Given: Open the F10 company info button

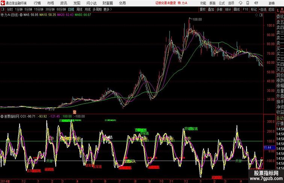Looking at the screenshot, I should pyautogui.click(x=245, y=9).
